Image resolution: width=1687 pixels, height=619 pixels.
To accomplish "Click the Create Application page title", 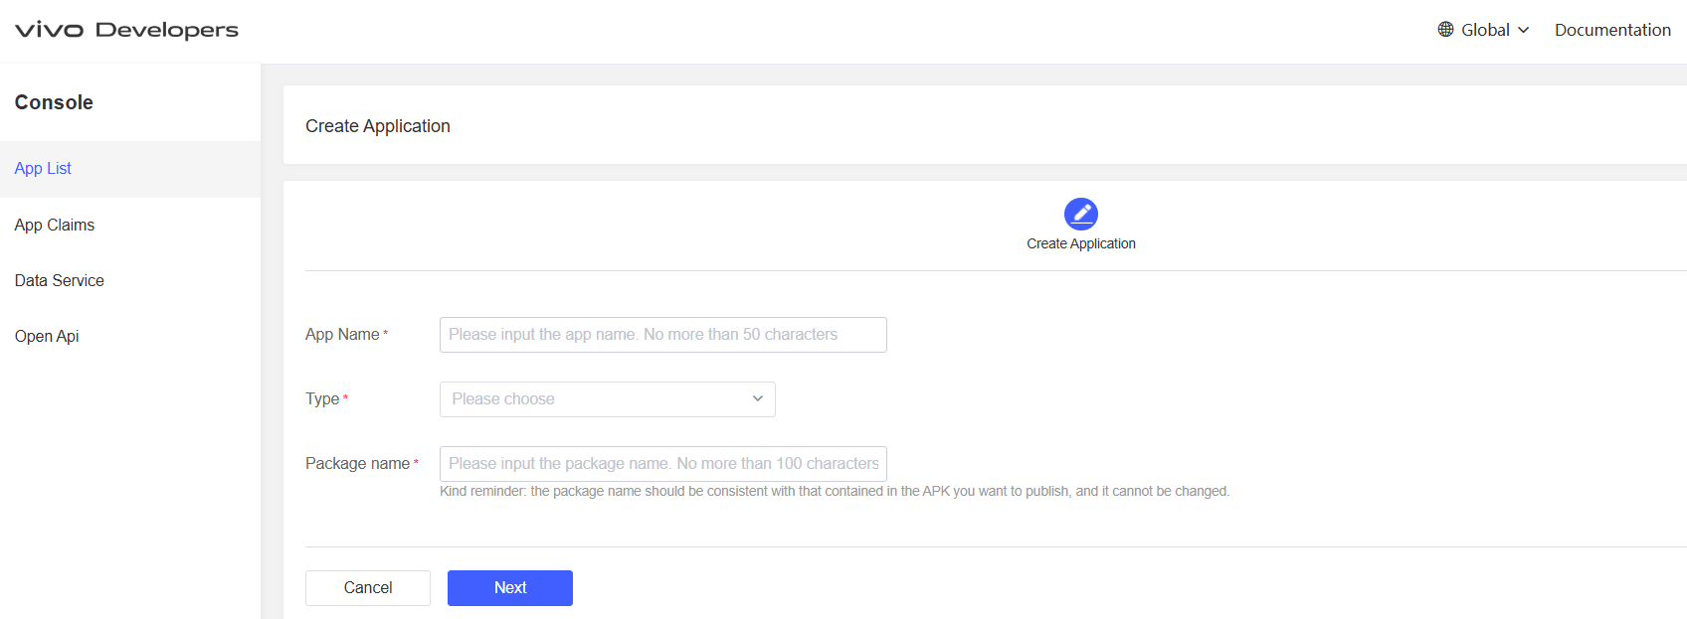I will pyautogui.click(x=378, y=126).
